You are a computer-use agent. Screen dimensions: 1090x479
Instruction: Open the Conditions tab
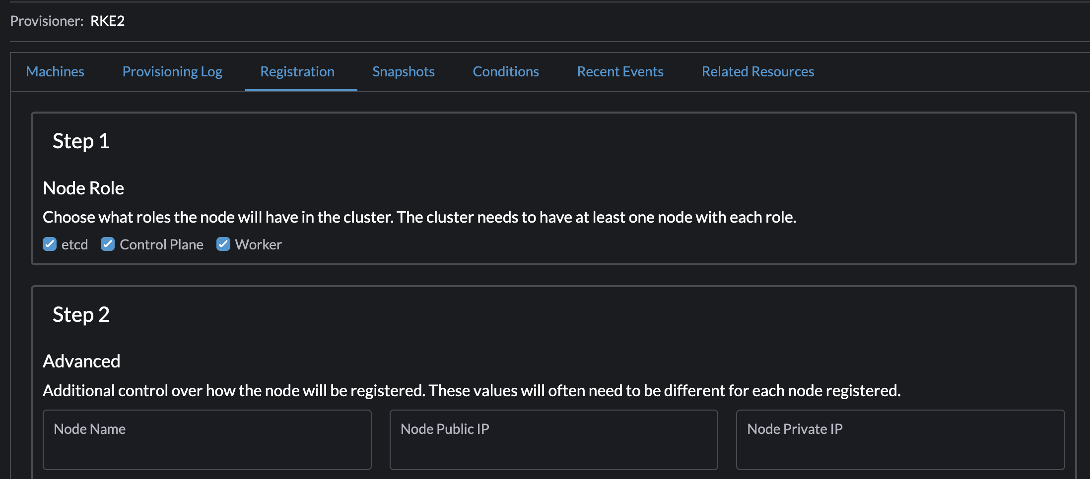(505, 71)
